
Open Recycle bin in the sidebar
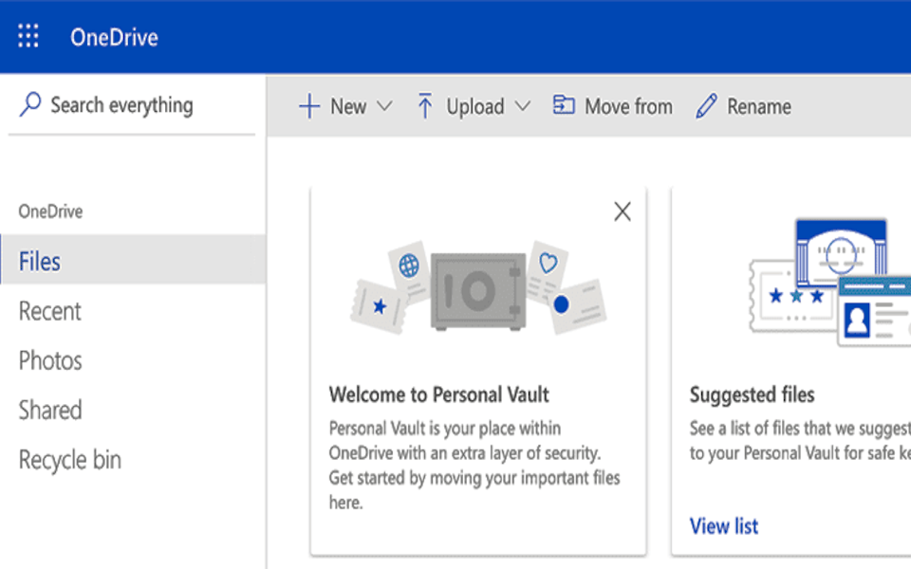coord(69,460)
